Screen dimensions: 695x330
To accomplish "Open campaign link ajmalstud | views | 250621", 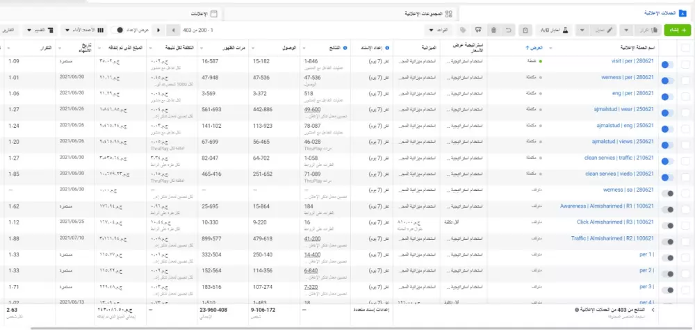I will point(623,142).
